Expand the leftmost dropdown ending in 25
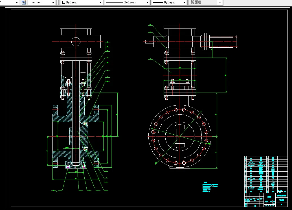292x210 pixels. (16, 2)
